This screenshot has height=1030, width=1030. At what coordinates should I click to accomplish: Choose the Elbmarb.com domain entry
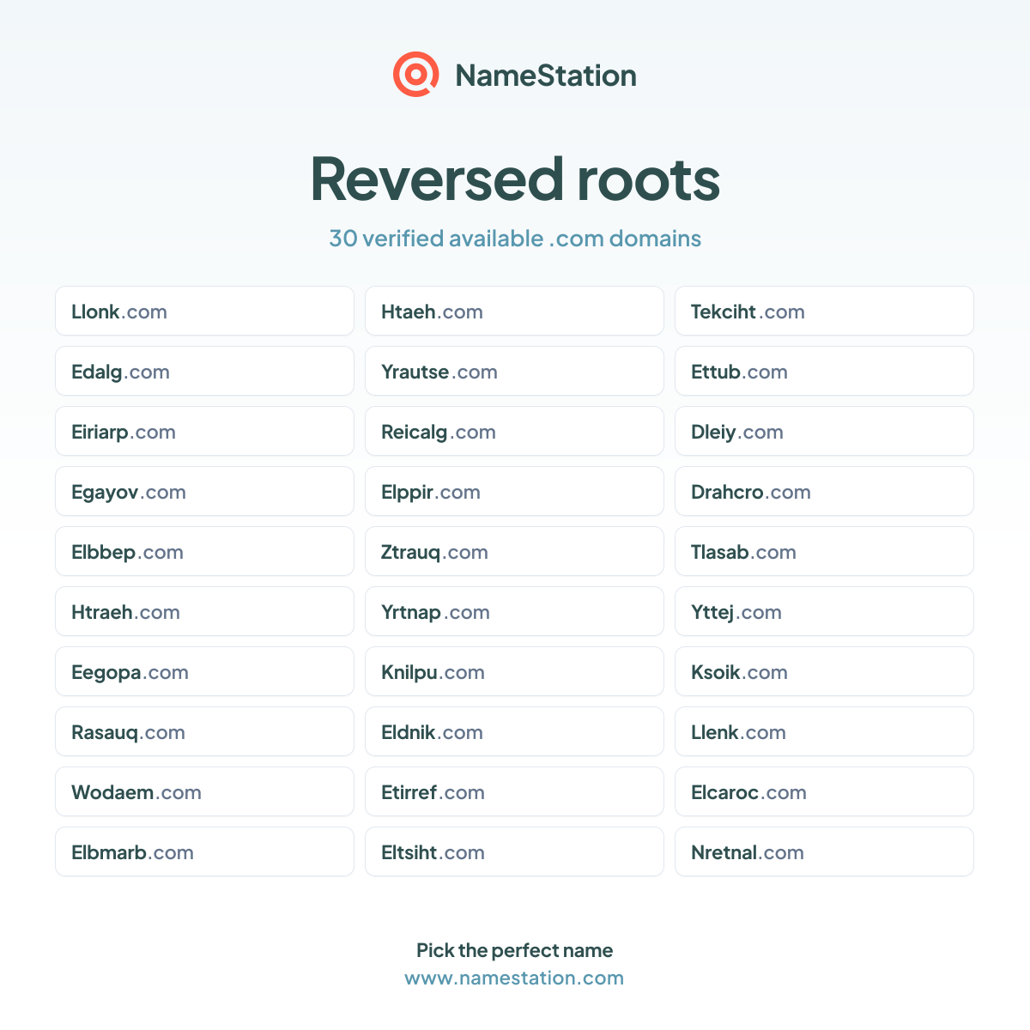click(x=204, y=851)
